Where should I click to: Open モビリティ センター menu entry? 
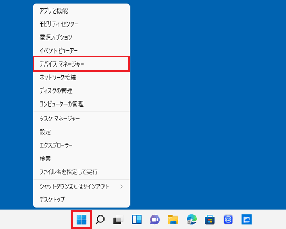point(82,24)
